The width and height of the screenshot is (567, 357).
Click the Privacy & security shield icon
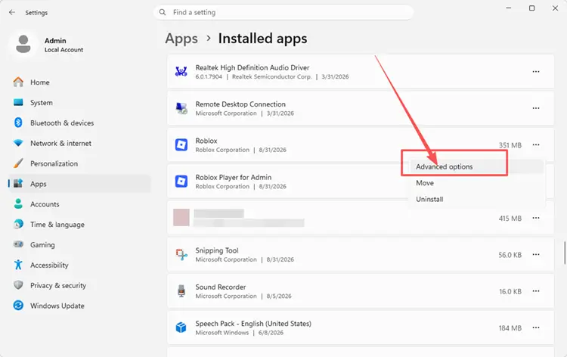click(18, 285)
